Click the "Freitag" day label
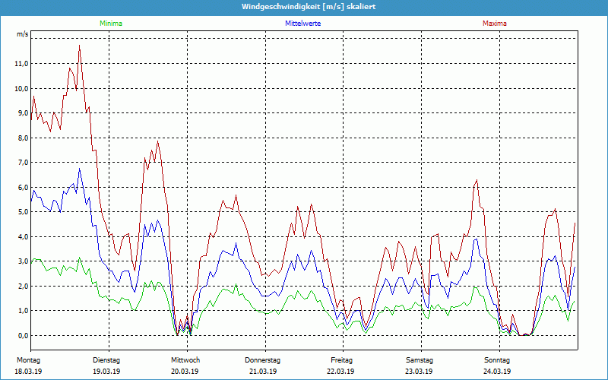Image resolution: width=608 pixels, height=380 pixels. coord(341,360)
